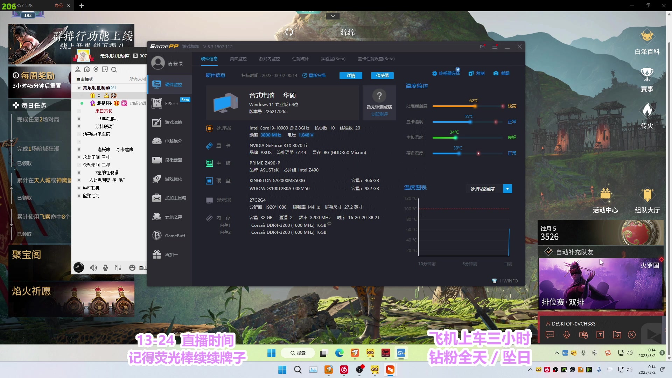
Task: Click the 详情 details button
Action: click(x=351, y=75)
